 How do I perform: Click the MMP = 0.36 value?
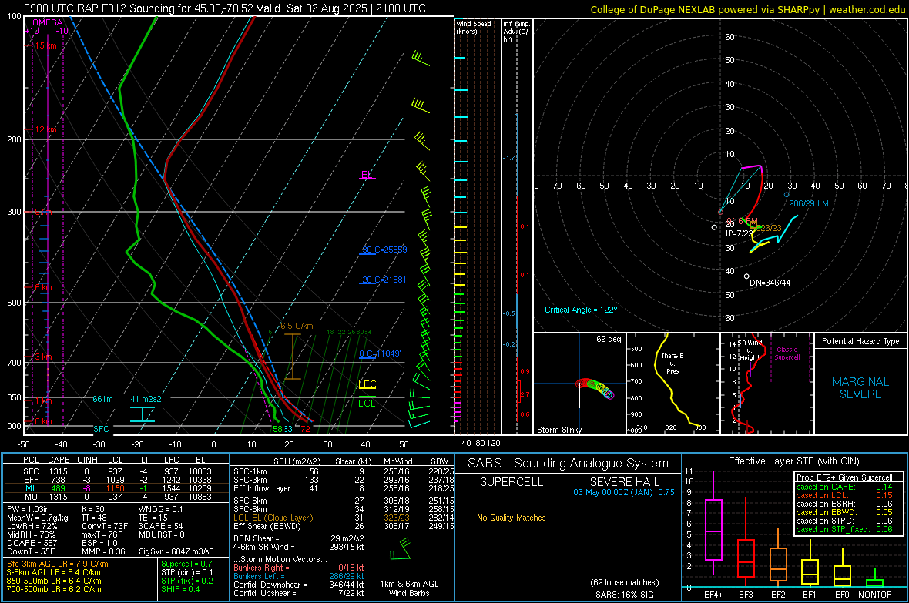(x=103, y=552)
